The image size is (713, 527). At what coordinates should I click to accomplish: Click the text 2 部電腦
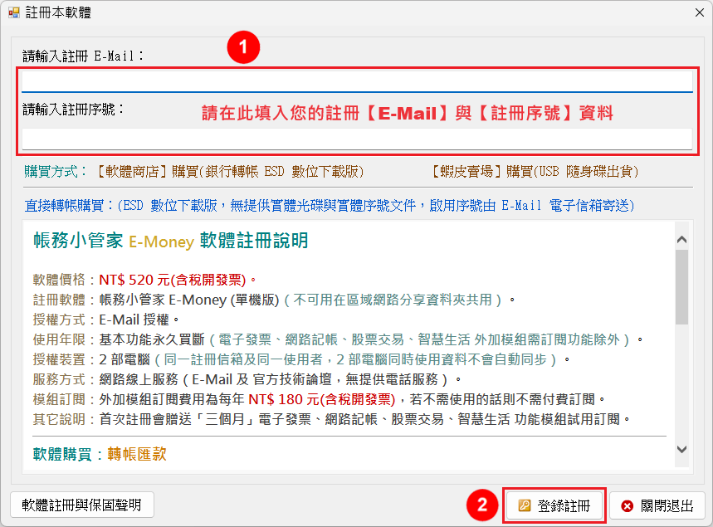125,359
